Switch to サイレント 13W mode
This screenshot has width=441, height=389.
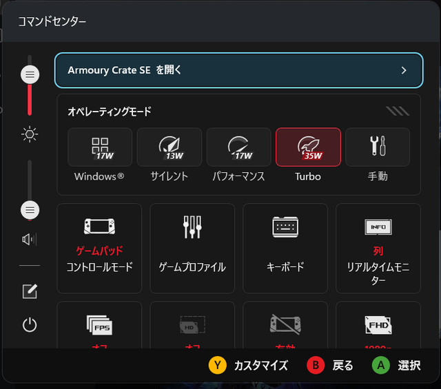[169, 147]
